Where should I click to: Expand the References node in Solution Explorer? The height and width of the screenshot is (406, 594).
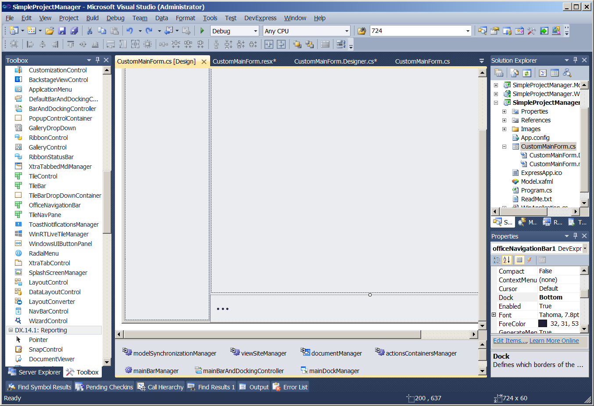point(504,120)
